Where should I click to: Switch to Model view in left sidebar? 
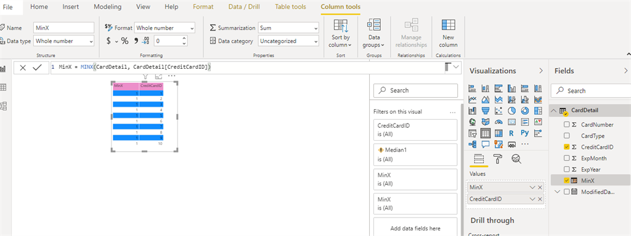tap(3, 106)
